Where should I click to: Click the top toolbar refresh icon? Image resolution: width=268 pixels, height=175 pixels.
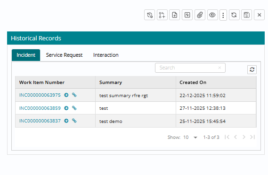tap(234, 15)
